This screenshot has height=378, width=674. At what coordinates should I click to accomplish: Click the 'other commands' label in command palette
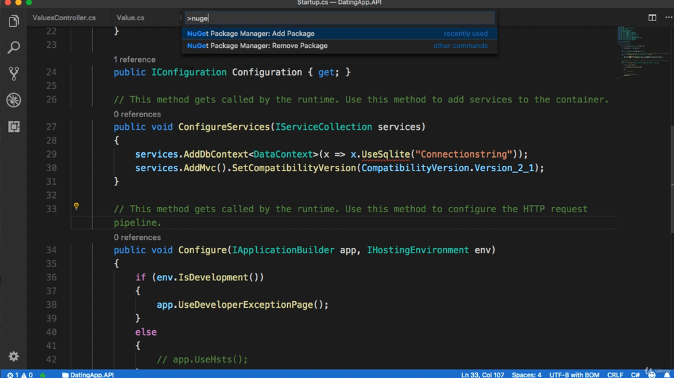tap(460, 46)
